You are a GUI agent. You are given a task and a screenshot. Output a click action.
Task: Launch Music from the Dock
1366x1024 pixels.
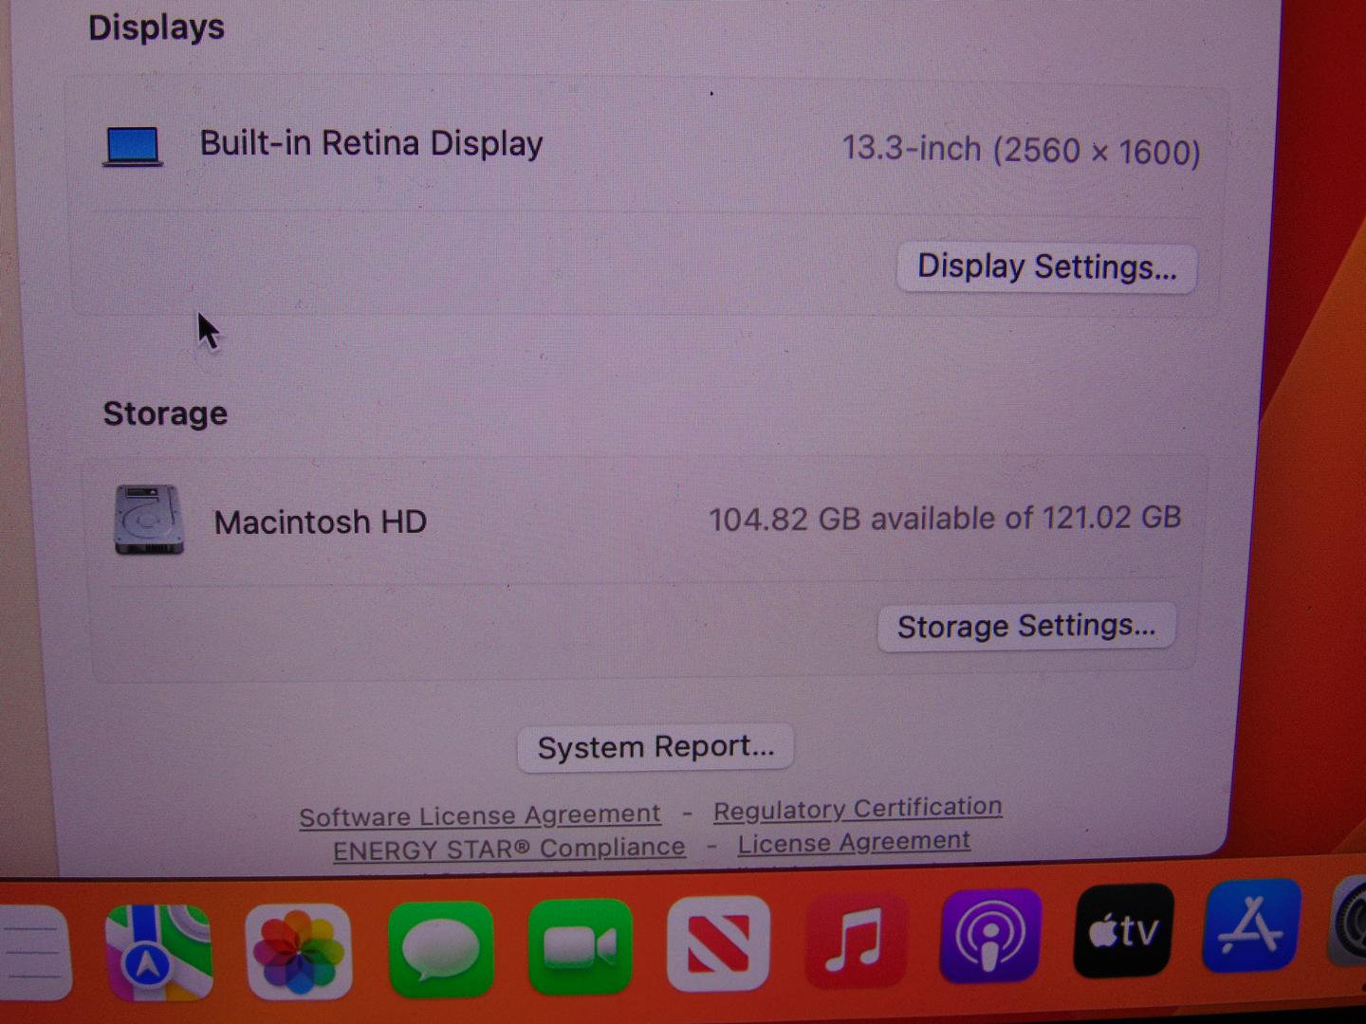point(856,939)
